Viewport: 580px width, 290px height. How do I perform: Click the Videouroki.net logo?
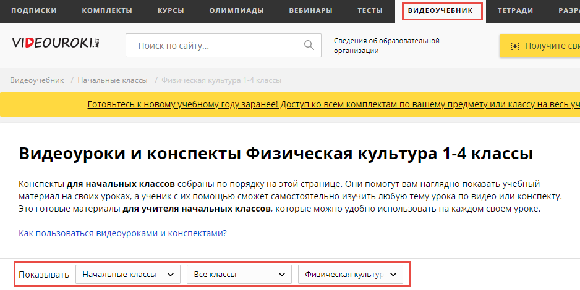point(56,43)
